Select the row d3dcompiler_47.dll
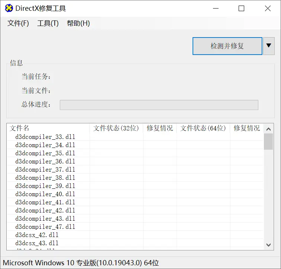 pos(135,227)
